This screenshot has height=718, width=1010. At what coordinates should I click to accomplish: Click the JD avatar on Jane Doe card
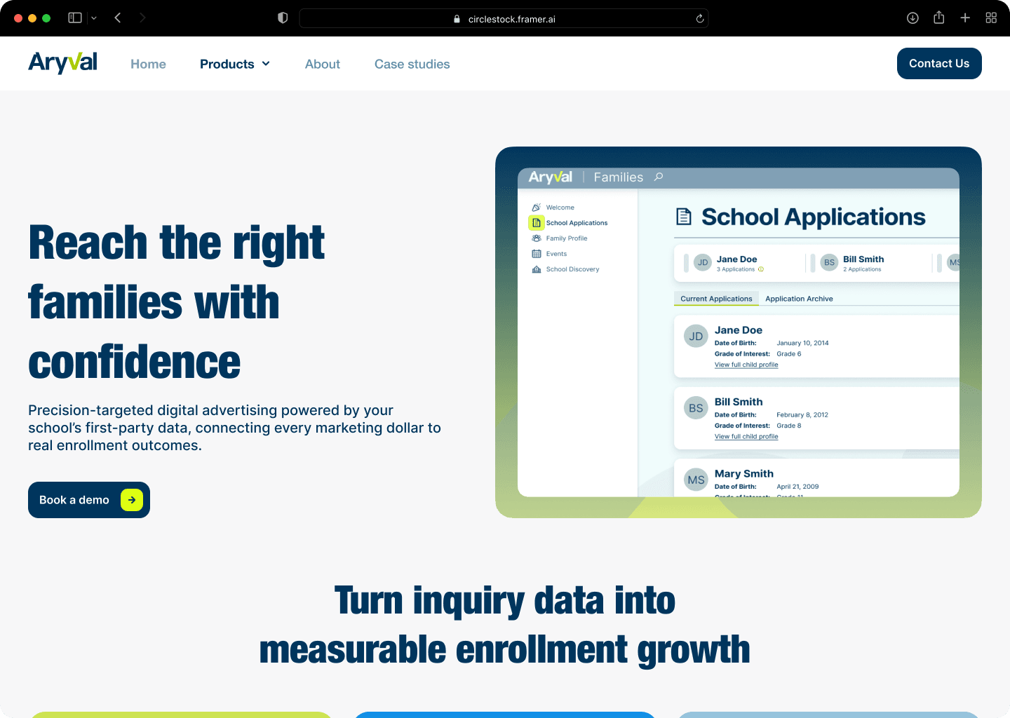coord(696,337)
